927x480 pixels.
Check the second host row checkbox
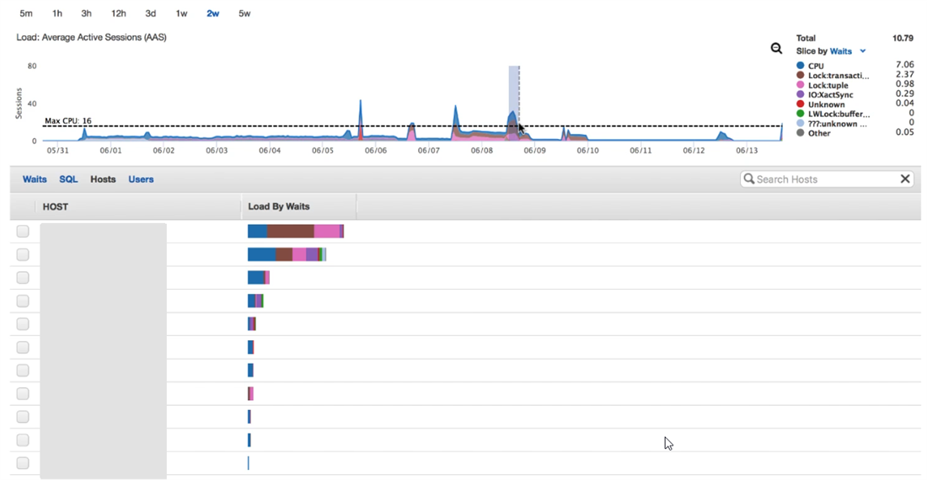[23, 254]
